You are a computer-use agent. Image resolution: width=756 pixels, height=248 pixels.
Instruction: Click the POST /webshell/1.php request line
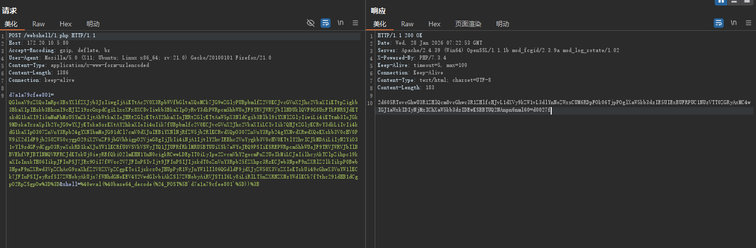[52, 36]
